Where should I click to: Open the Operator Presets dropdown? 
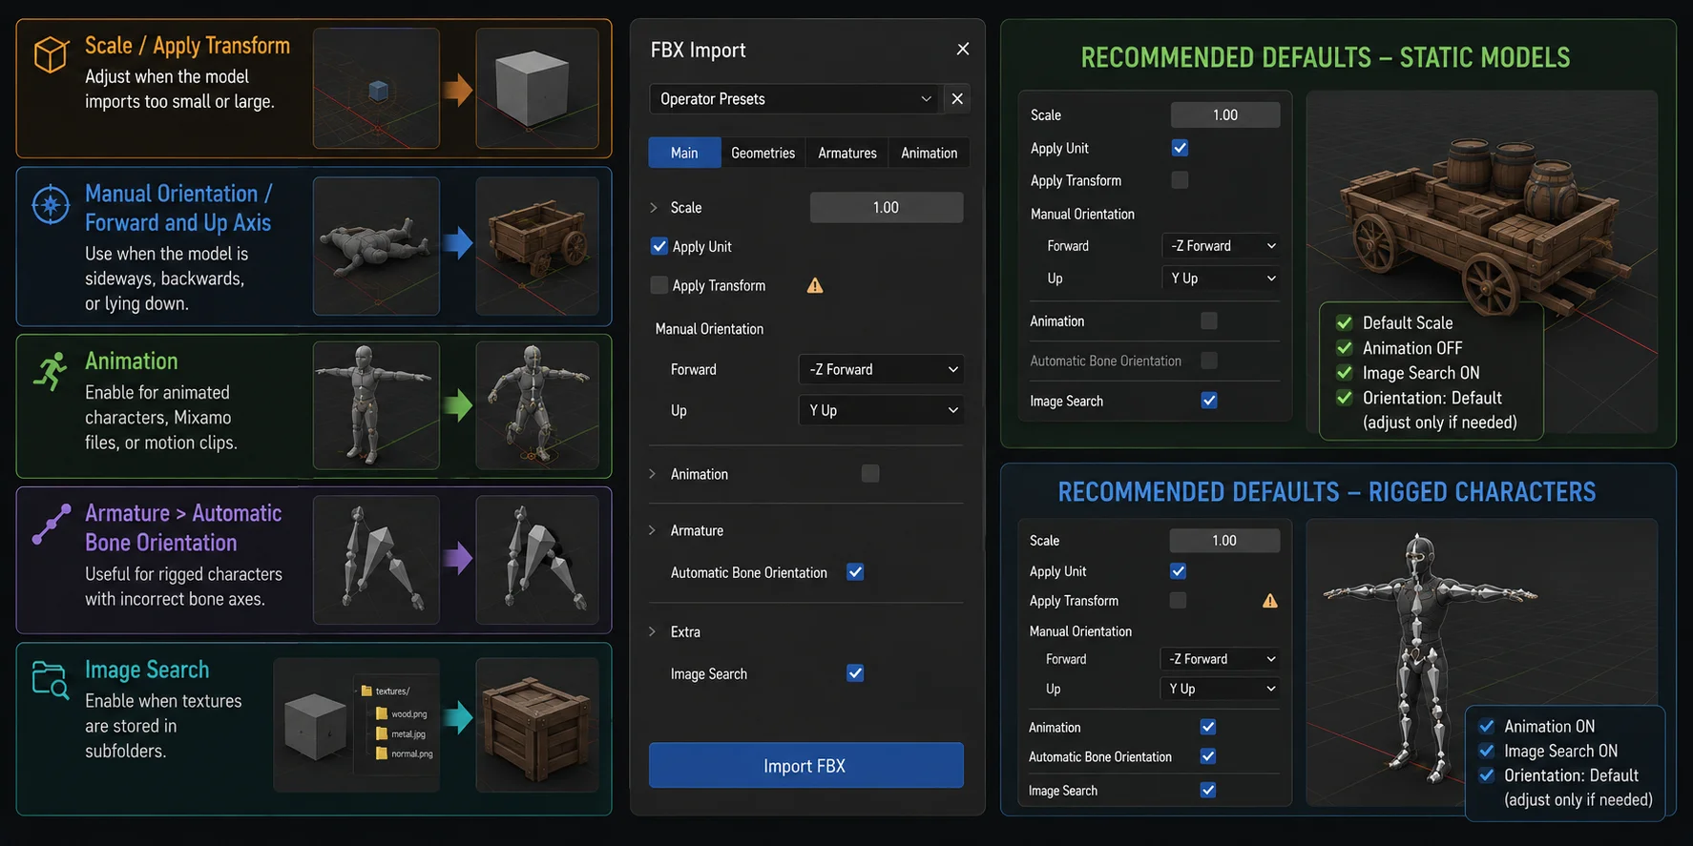tap(795, 99)
